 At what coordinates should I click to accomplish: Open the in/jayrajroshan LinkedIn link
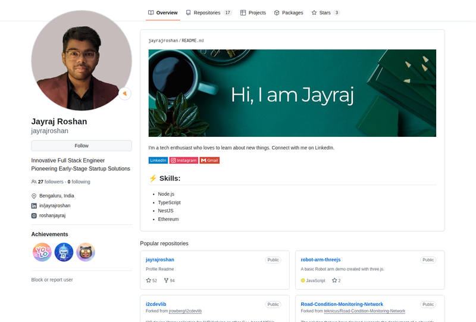point(55,206)
